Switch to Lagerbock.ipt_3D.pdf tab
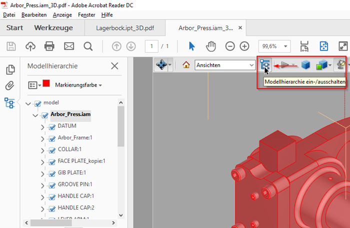The height and width of the screenshot is (228, 350). pos(125,28)
